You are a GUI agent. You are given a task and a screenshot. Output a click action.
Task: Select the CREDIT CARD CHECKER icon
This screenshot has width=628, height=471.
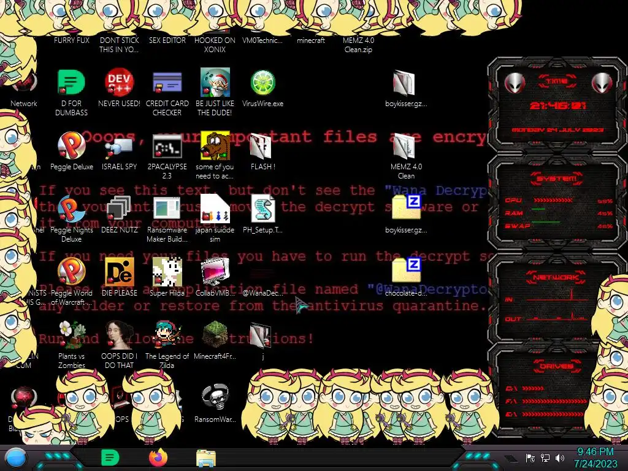click(x=167, y=83)
